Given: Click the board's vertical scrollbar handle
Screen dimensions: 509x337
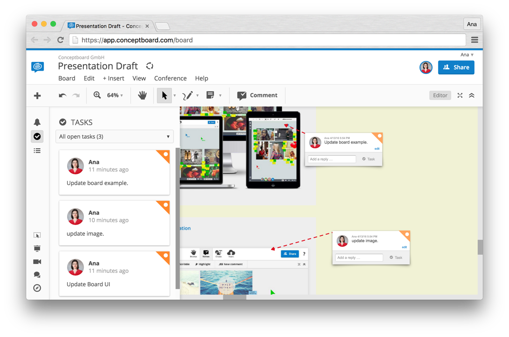Looking at the screenshot, I should [480, 247].
